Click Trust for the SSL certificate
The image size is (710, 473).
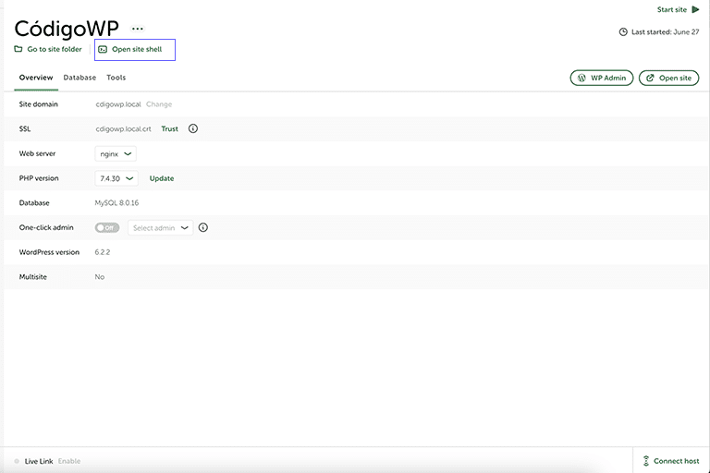170,128
